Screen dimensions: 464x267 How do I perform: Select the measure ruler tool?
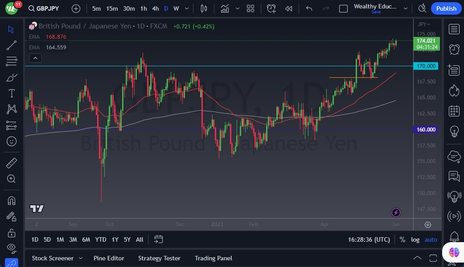[x=11, y=163]
